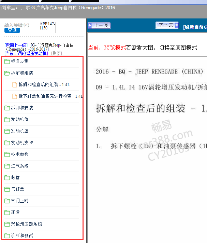Click the 气缸盖 folder icon
Viewport: 207px width, 243px height.
(x=7, y=189)
